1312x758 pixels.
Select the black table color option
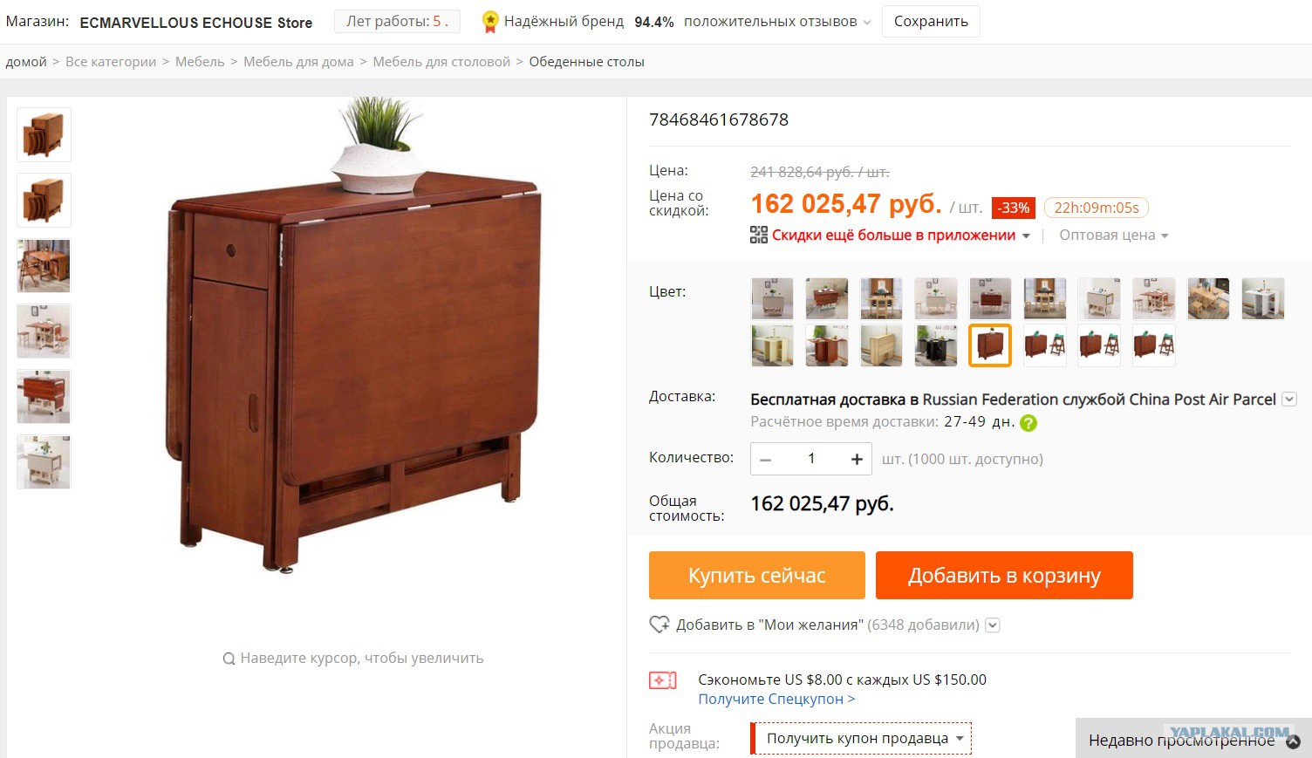pos(936,345)
